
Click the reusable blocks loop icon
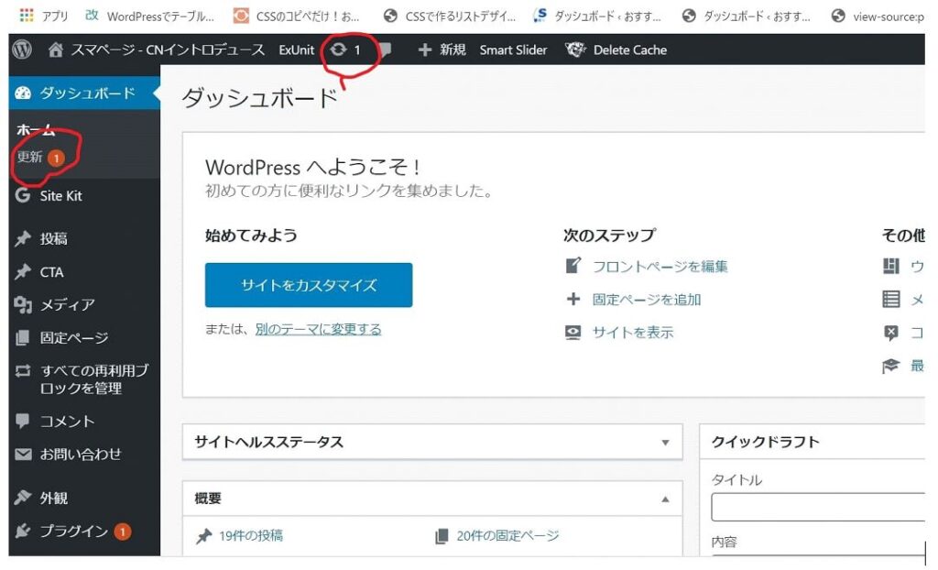coord(23,370)
